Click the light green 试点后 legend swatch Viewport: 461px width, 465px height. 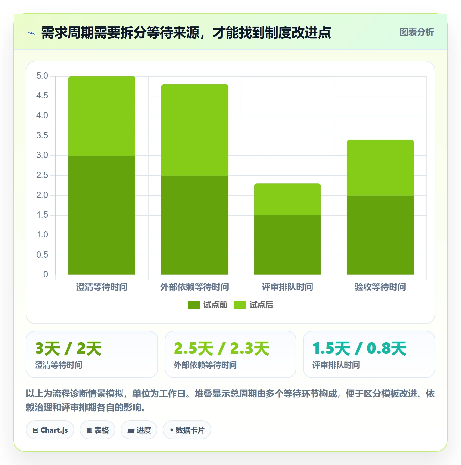click(x=240, y=305)
